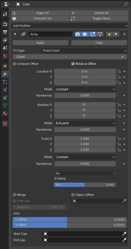
Task: Toggle the lock for Location Y
Action: [119, 77]
